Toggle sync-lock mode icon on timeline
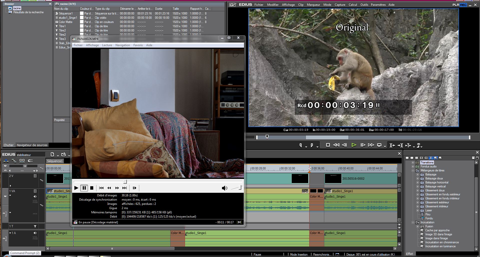This screenshot has height=257, width=480. coord(14,161)
